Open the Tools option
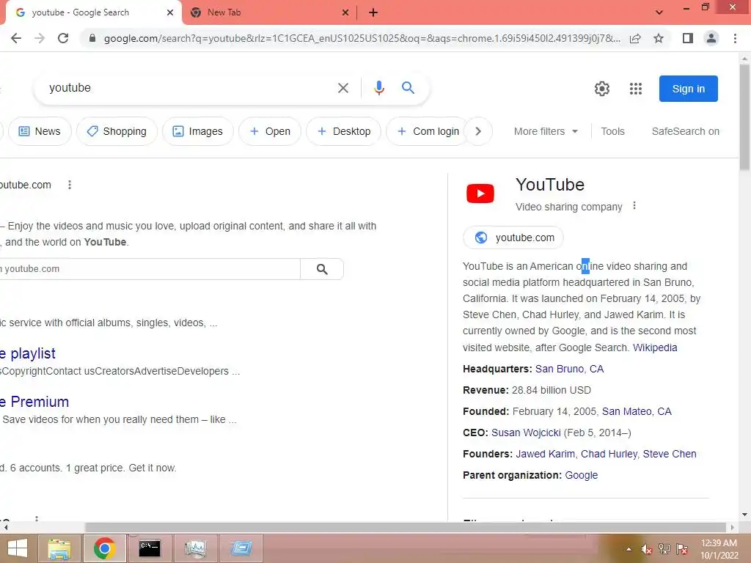The image size is (751, 563). point(612,131)
